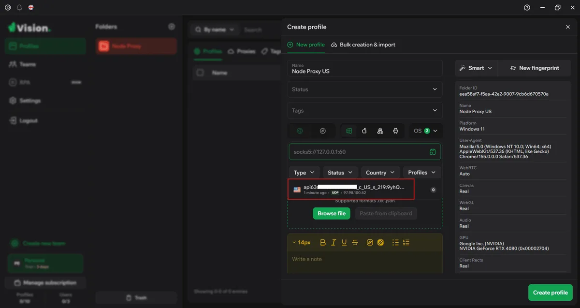Select the Linux penguin OS icon
The image size is (580, 308).
pos(380,131)
